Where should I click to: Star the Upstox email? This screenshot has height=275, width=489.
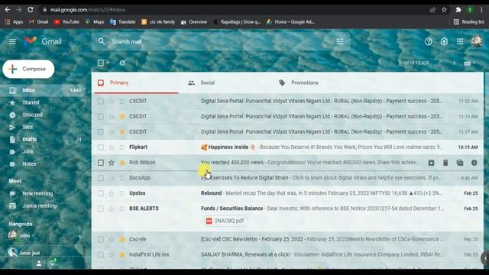point(112,193)
